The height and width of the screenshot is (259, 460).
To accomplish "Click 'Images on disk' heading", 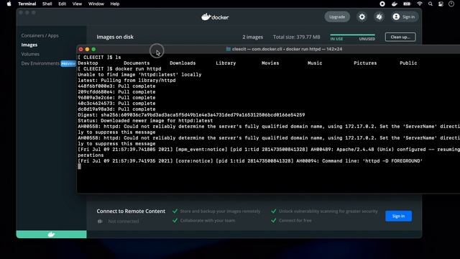I will tap(115, 37).
